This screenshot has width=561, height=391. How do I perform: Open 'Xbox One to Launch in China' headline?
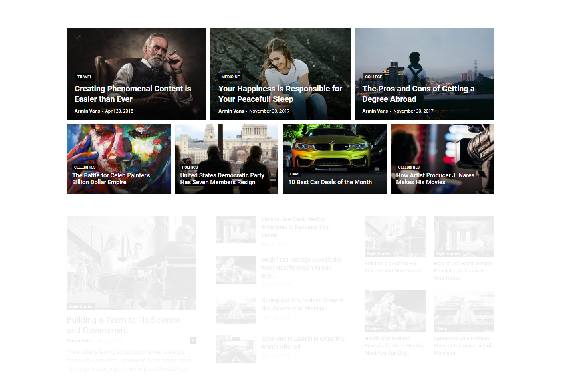click(303, 343)
